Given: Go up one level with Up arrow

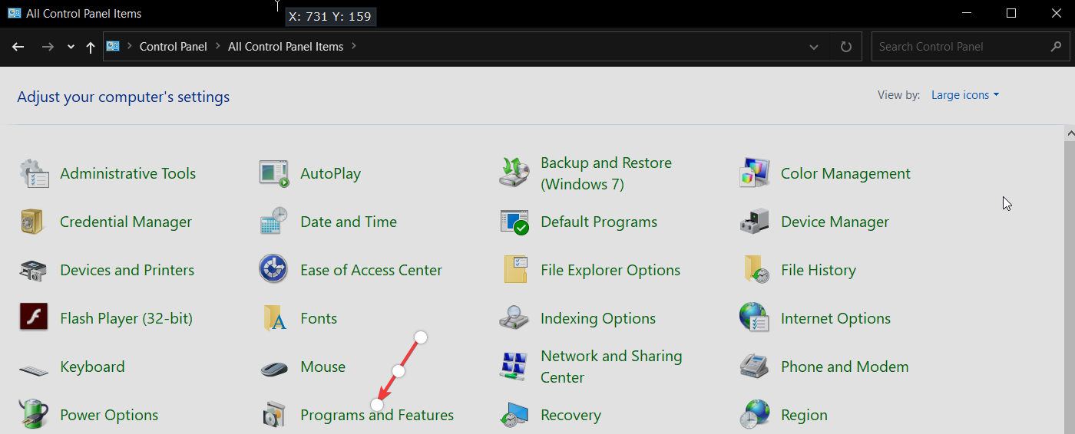Looking at the screenshot, I should pos(90,47).
